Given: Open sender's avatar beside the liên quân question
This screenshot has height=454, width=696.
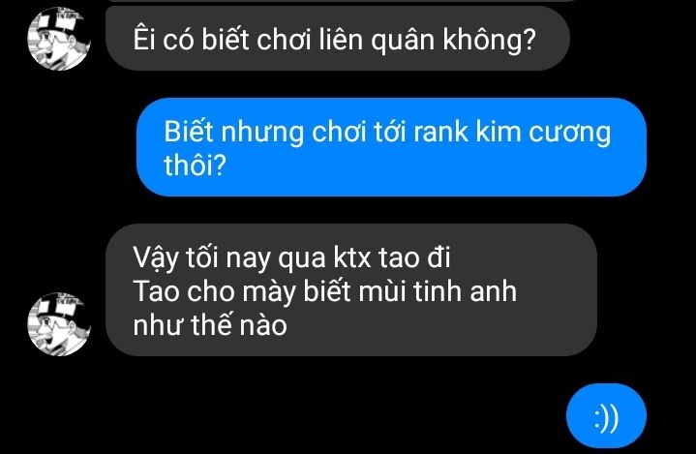Looking at the screenshot, I should coord(59,38).
